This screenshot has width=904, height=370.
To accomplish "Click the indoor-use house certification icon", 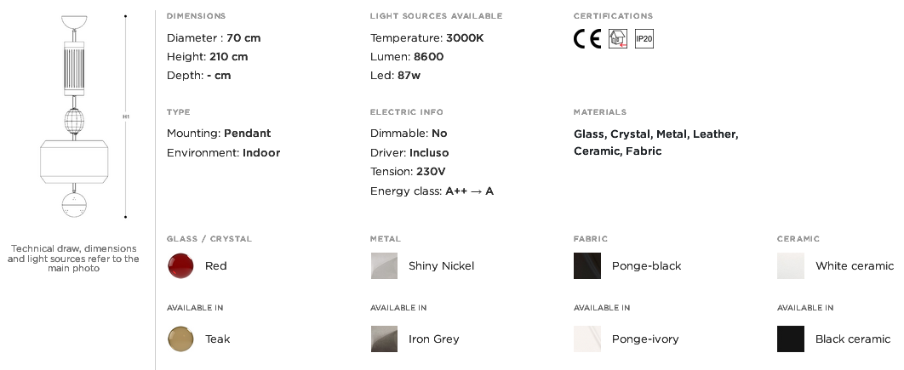I will click(617, 39).
